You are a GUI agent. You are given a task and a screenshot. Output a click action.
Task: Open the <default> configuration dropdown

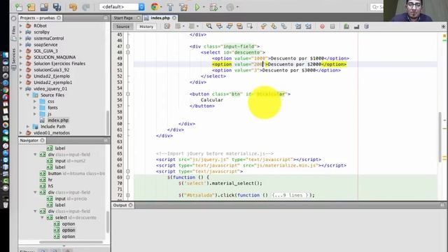[x=122, y=6]
